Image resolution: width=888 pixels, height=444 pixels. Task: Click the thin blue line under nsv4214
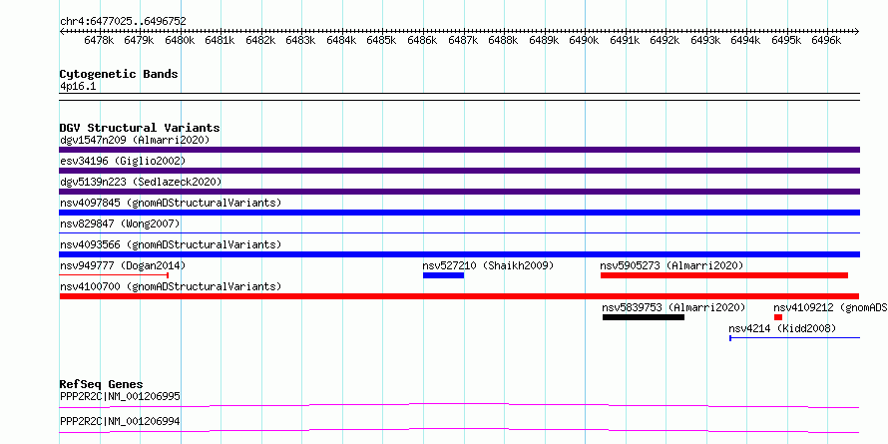pyautogui.click(x=794, y=338)
